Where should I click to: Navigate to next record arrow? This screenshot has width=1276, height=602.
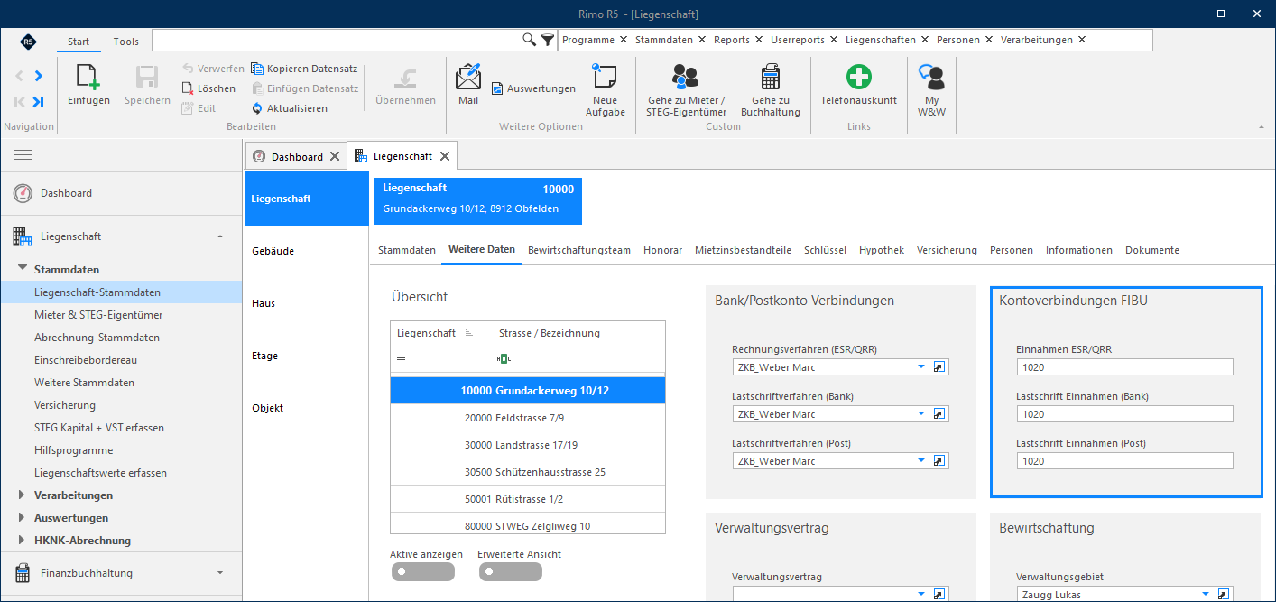click(x=38, y=76)
